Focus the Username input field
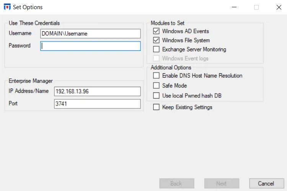The image size is (287, 191). click(90, 34)
